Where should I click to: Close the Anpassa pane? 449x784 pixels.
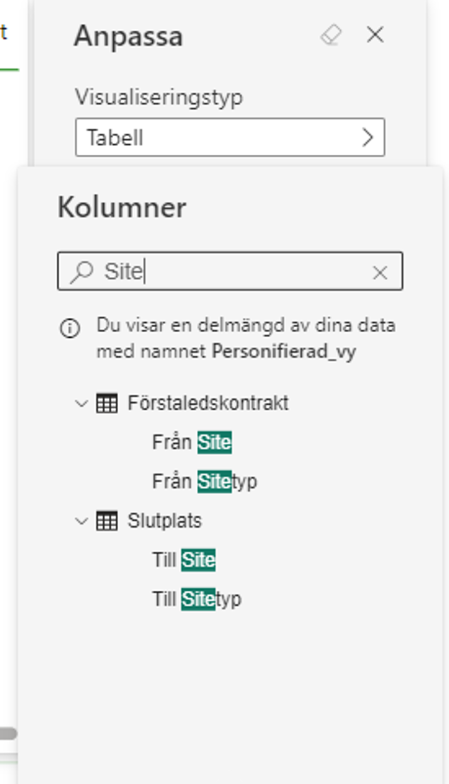tap(375, 35)
